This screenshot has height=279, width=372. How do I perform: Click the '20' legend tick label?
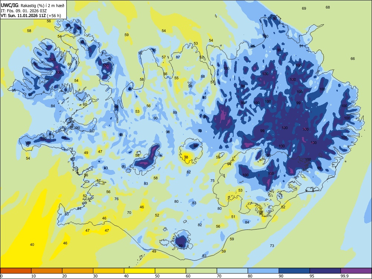point(64,276)
